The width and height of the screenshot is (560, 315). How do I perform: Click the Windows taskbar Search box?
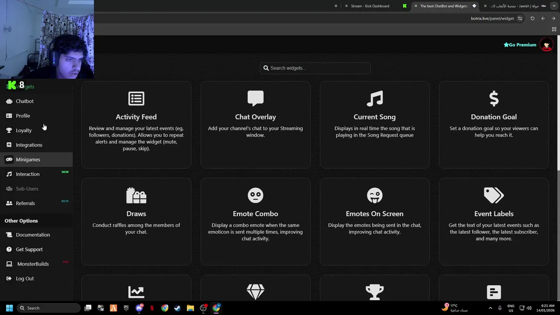click(x=49, y=308)
